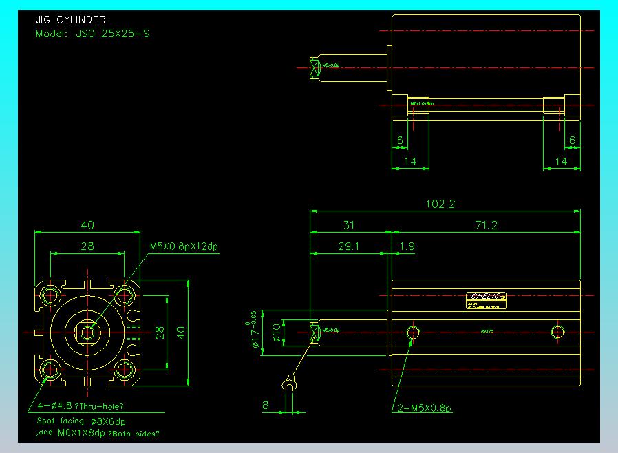Screen dimensions: 618x453
Task: Pick the 29.1 rod length dimension
Action: [x=348, y=246]
